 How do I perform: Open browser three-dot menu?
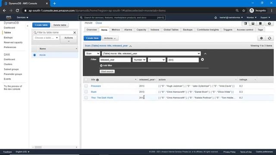coord(272,10)
